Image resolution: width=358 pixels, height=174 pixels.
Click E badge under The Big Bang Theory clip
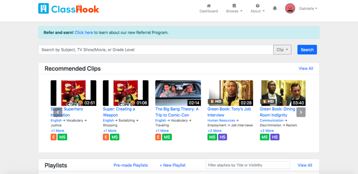(x=158, y=137)
